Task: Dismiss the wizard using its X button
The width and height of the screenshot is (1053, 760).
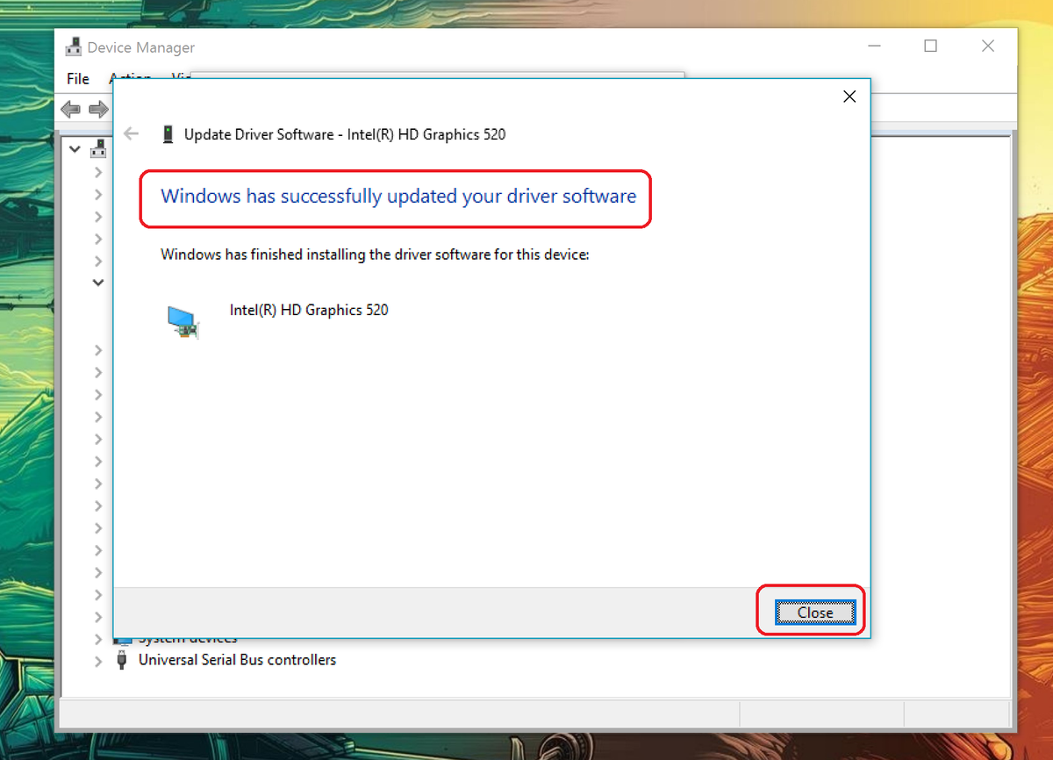Action: [849, 96]
